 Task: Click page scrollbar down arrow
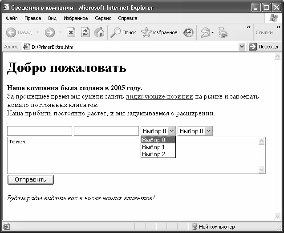point(277,216)
